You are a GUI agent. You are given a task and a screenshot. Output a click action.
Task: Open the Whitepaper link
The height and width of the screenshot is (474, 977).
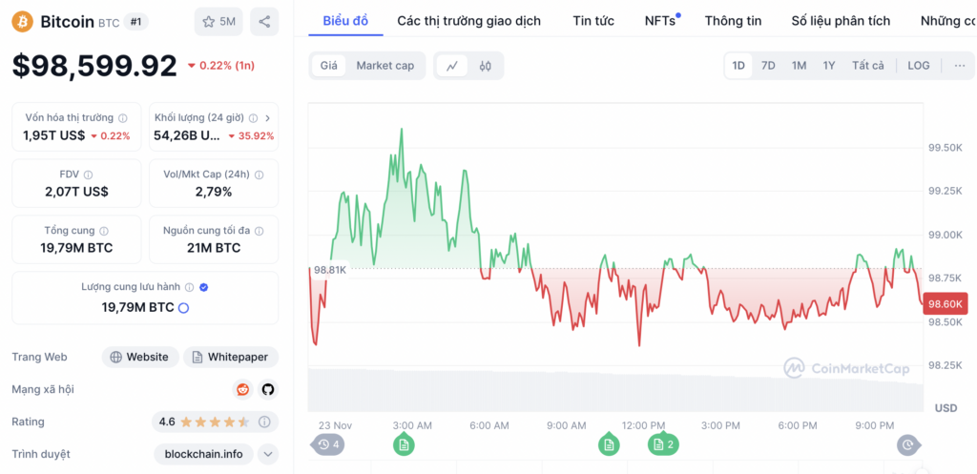tap(231, 357)
